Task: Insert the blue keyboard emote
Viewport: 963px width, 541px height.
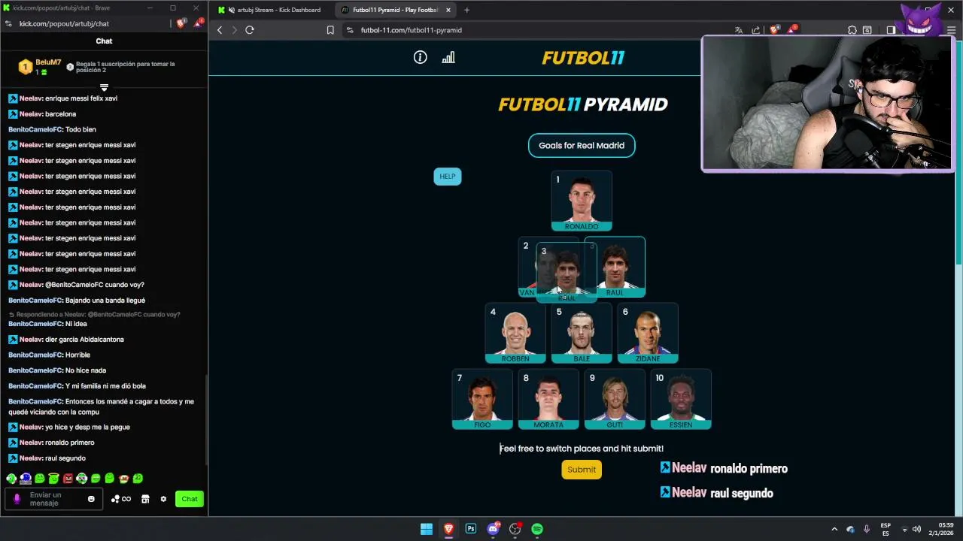Action: pyautogui.click(x=26, y=478)
